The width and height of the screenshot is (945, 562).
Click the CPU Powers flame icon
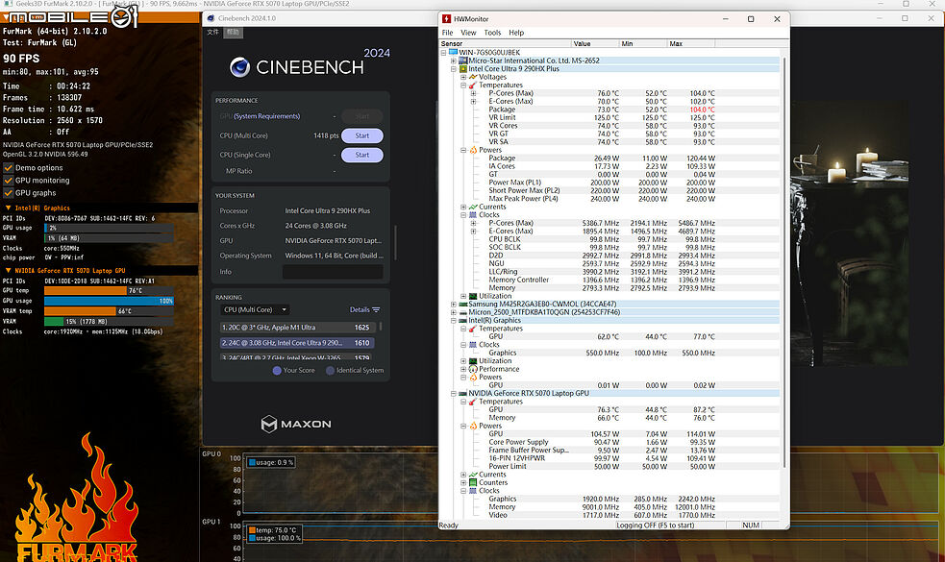coord(473,150)
